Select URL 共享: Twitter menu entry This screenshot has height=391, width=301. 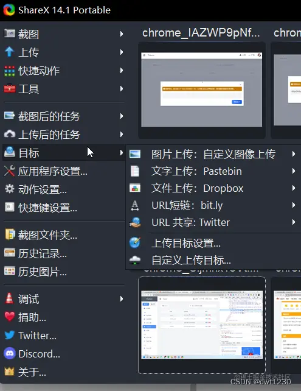213,222
